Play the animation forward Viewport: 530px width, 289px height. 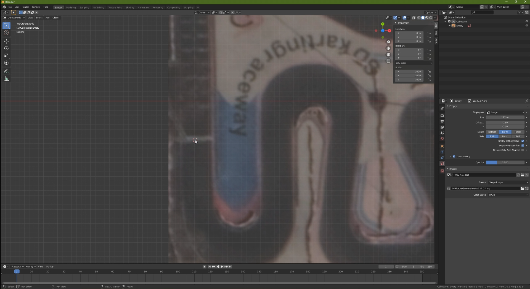pos(222,267)
